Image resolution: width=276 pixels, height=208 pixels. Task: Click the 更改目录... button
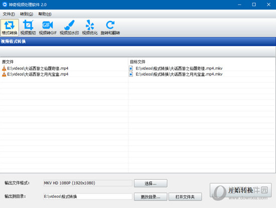click(151, 197)
